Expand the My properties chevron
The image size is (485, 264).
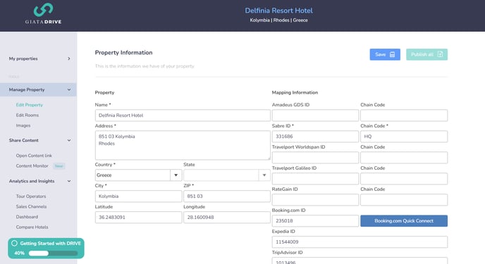[x=68, y=58]
